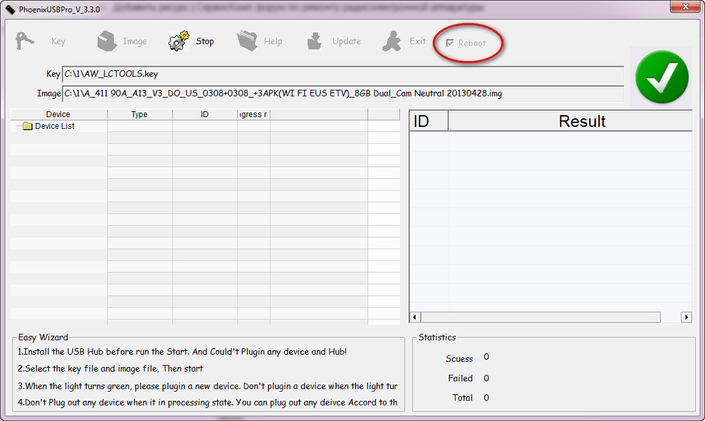Click the Image toolbar text label
The image size is (705, 421).
[135, 42]
